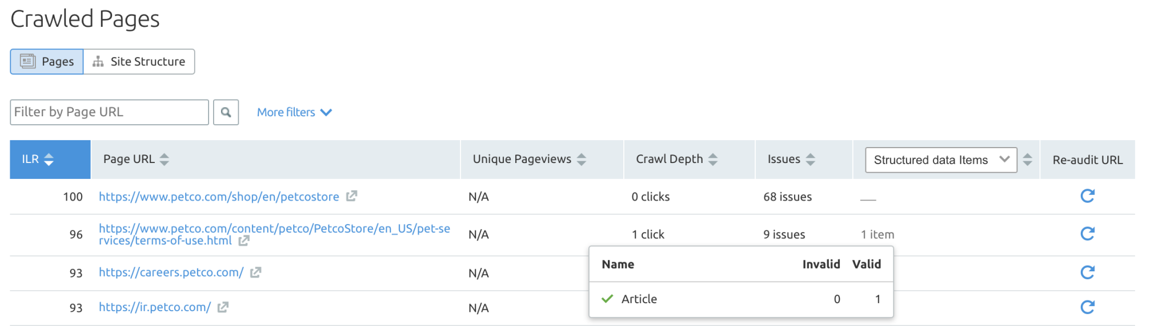Sort by Unique Pageviews column
1154x326 pixels.
tap(582, 160)
